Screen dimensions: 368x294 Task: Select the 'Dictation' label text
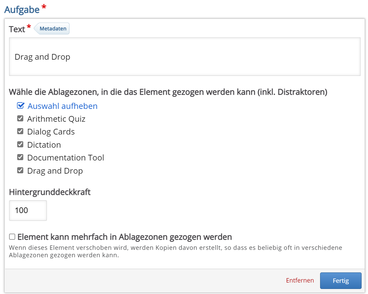pos(44,145)
